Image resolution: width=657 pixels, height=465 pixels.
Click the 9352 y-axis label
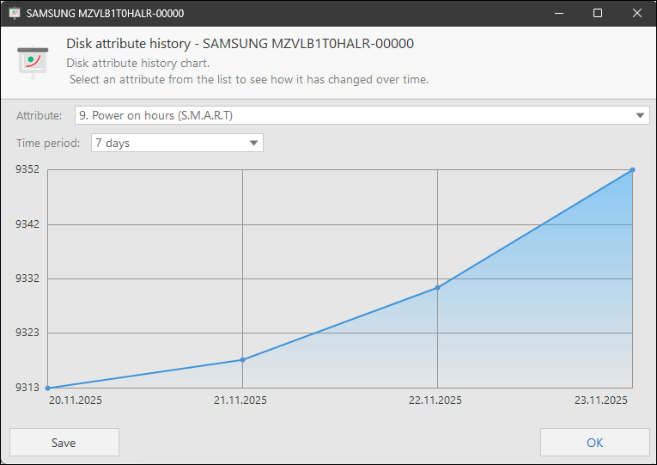pos(27,169)
